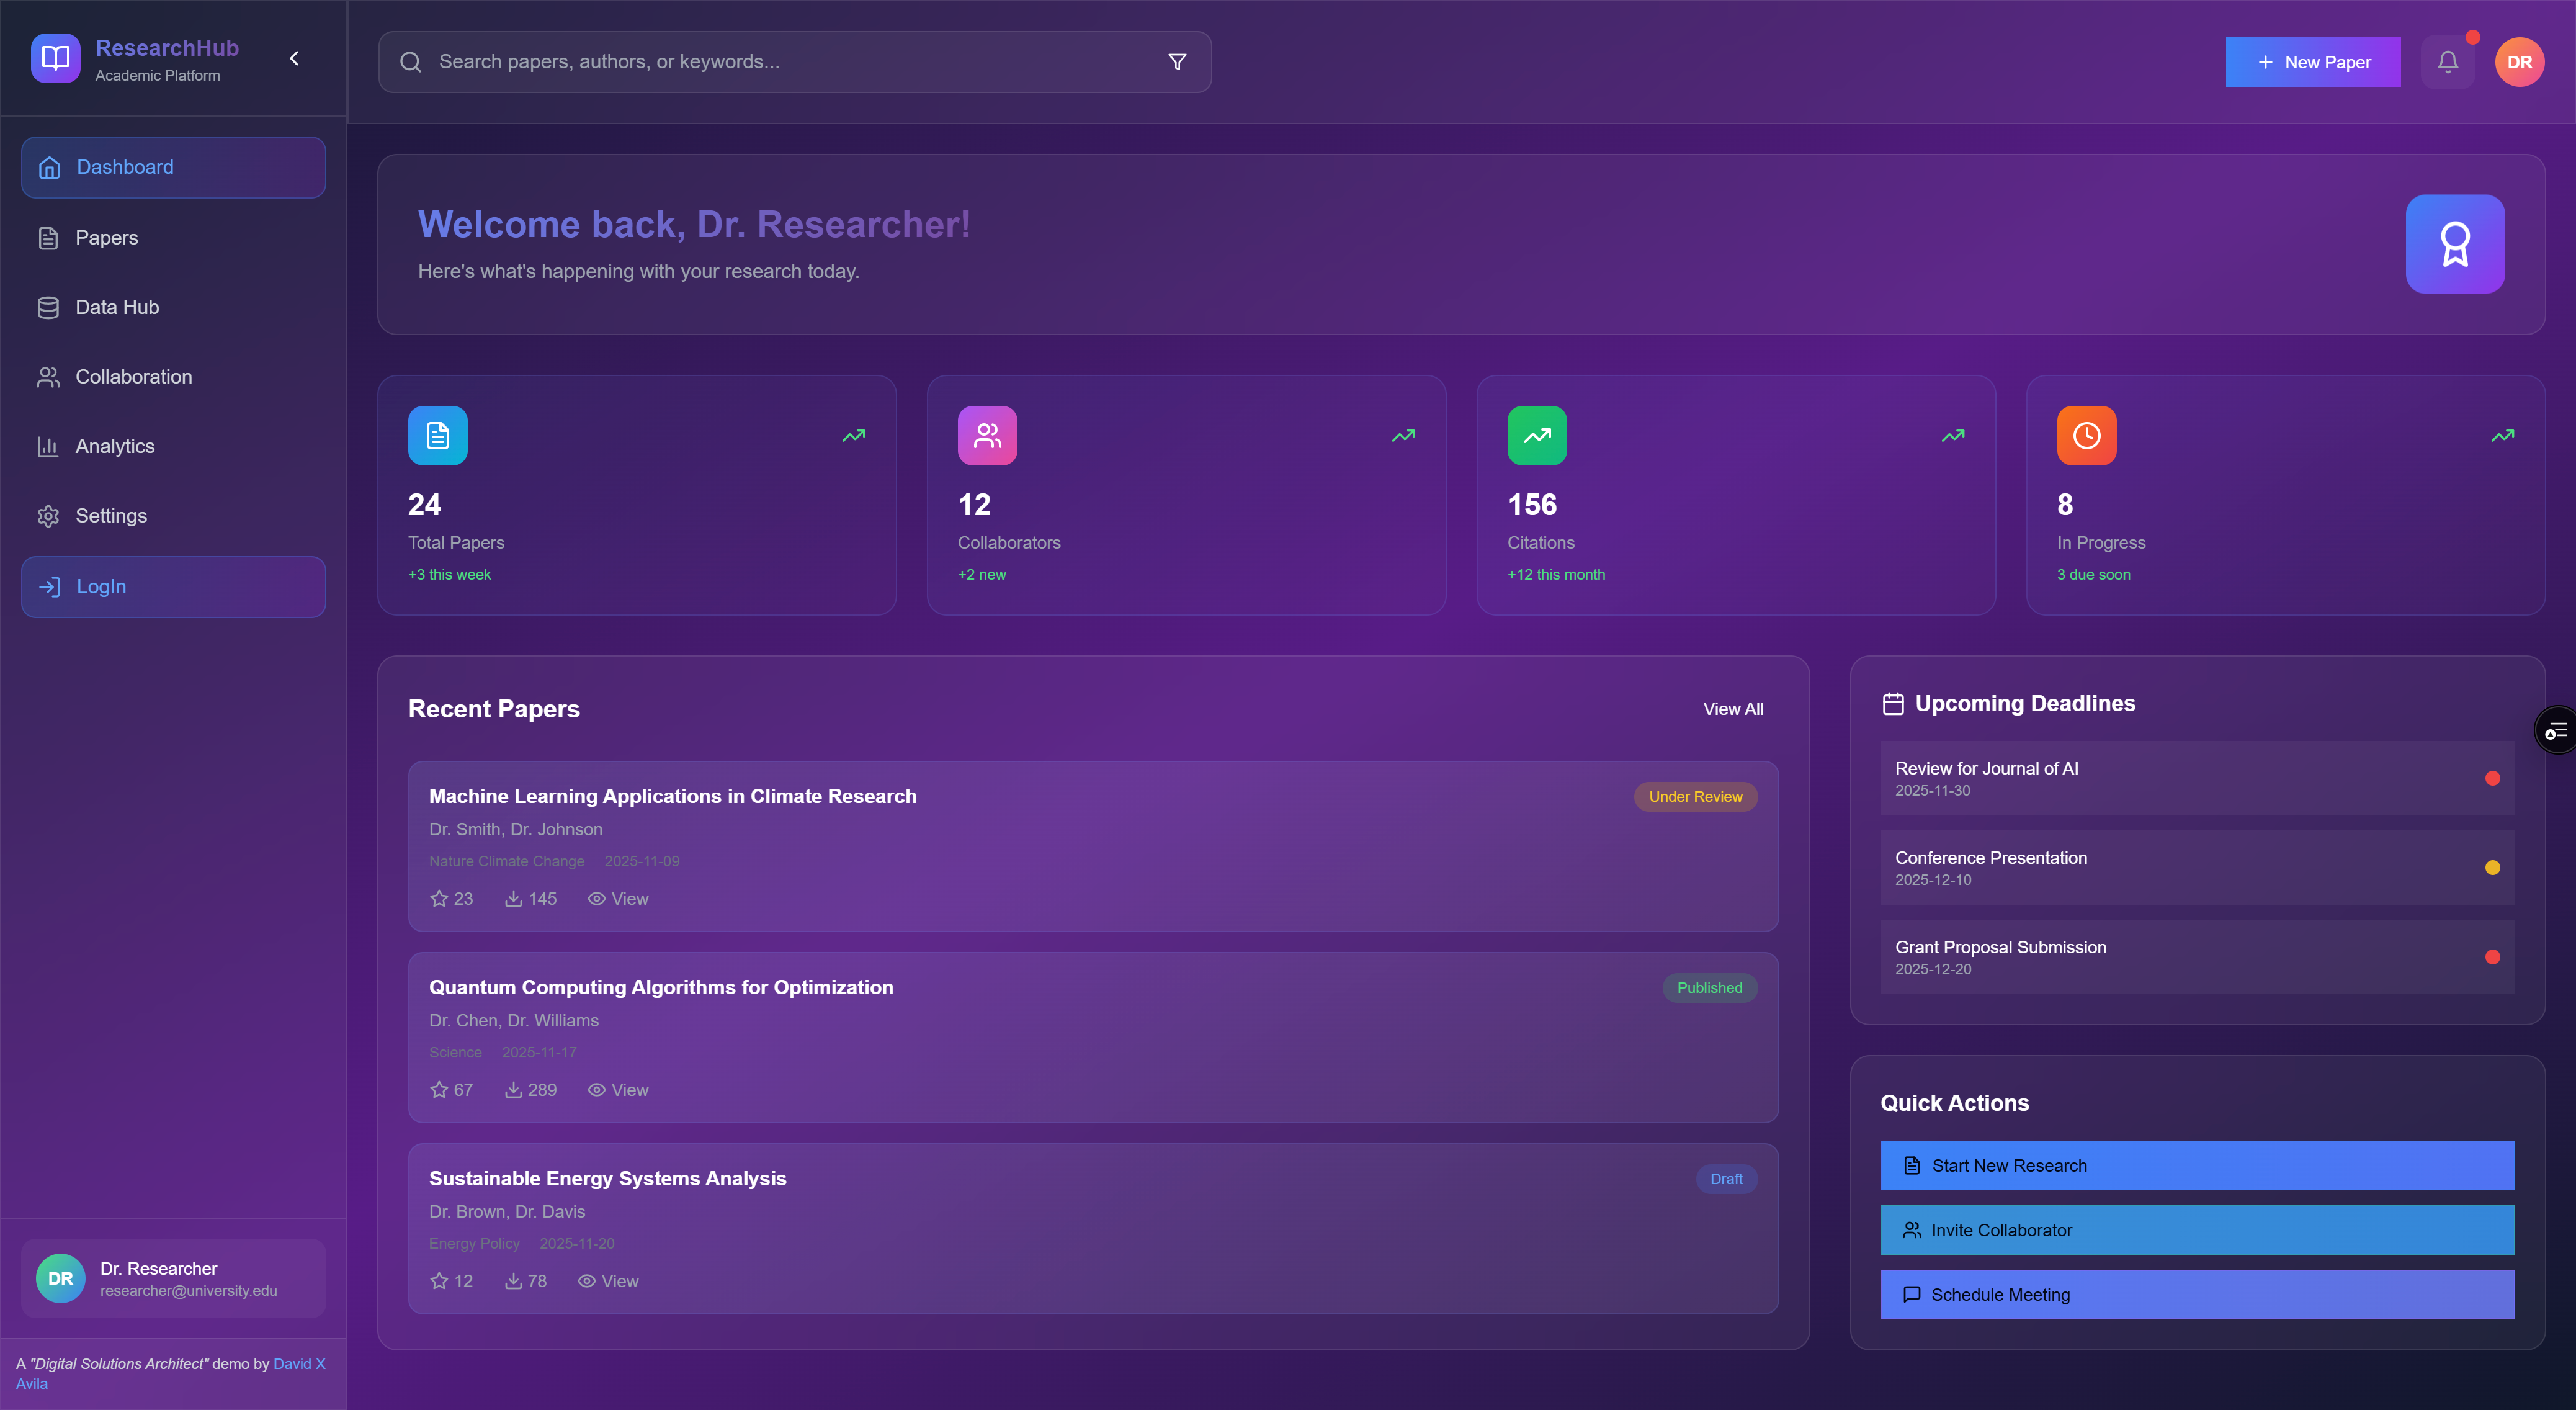Toggle the floating settings widget on right edge
The height and width of the screenshot is (1410, 2576).
tap(2556, 729)
